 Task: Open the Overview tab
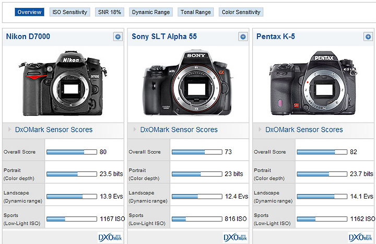29,12
